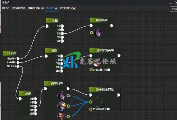The width and height of the screenshot is (177, 120).
Task: Click the PICK事件 output port on BP事件
Action: (x=18, y=66)
